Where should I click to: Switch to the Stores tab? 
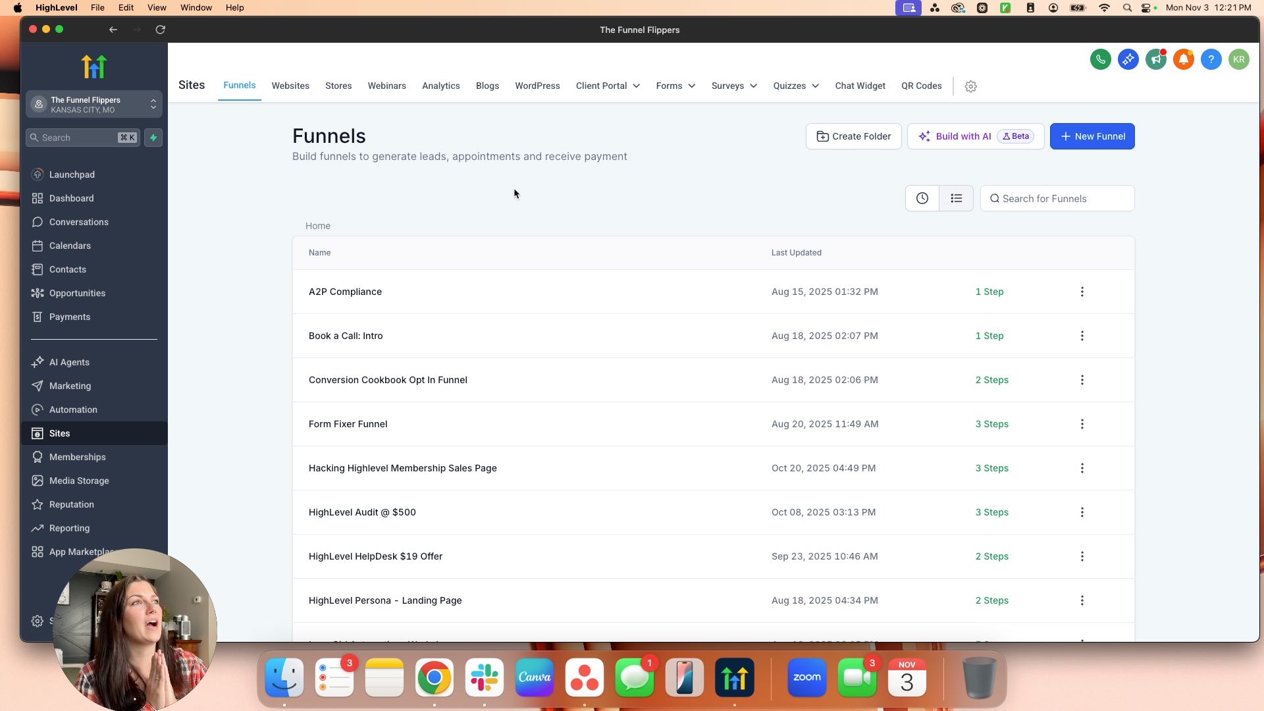click(338, 86)
